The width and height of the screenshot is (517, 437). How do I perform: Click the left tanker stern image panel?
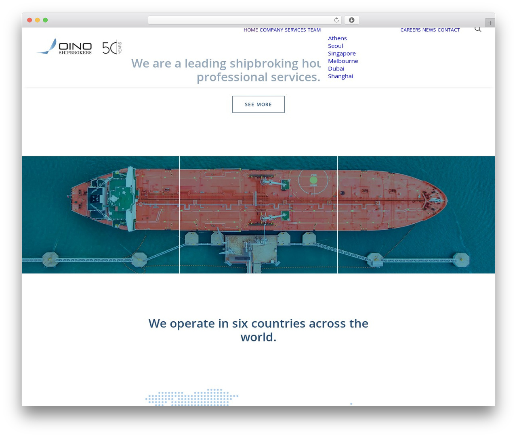pos(100,214)
